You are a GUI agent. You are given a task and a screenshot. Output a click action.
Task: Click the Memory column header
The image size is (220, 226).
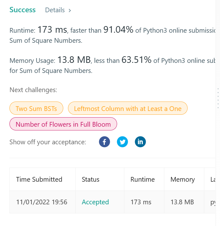pyautogui.click(x=183, y=179)
